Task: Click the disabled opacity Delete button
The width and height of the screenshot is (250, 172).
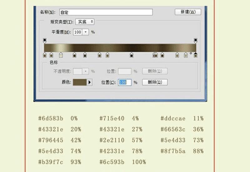Action: (155, 71)
